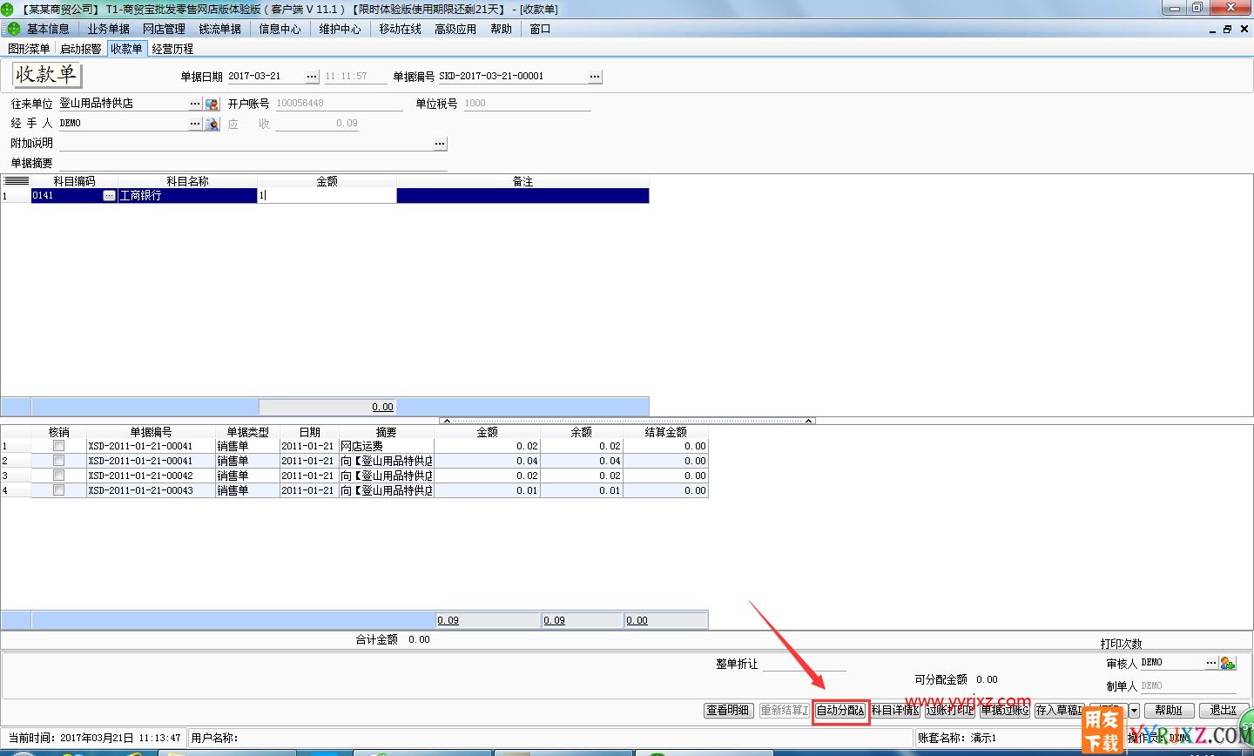1254x756 pixels.
Task: Tick the 核销 checkbox for XSD-2011-01-21-00042
Action: tap(58, 476)
